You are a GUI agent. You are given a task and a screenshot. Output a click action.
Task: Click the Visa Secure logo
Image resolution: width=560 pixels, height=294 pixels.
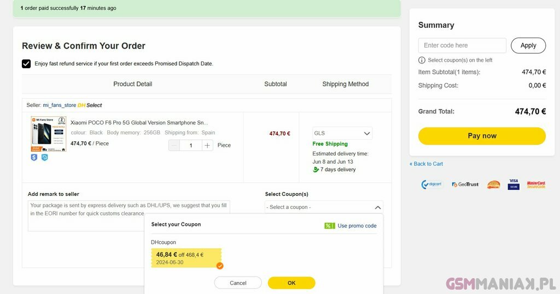(513, 184)
